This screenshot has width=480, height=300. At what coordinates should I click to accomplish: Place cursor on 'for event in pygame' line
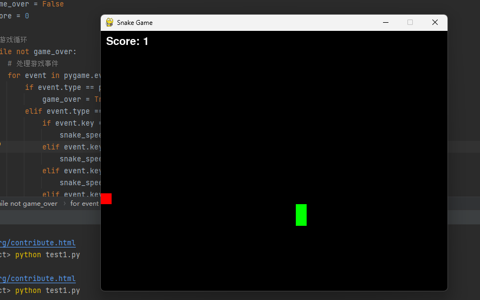54,75
